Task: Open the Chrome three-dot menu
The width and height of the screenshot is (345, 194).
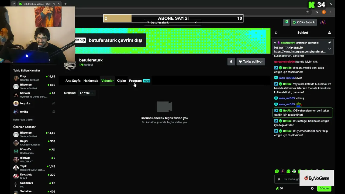Action: 331,12
